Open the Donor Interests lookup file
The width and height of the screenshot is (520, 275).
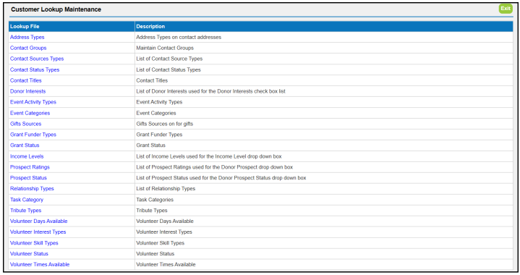[28, 91]
